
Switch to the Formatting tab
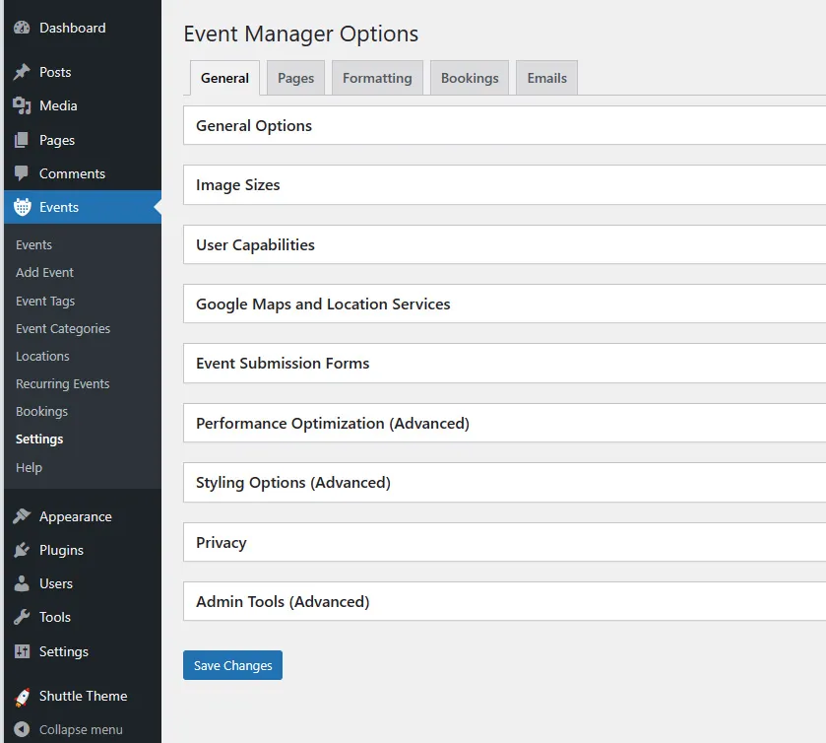point(377,79)
